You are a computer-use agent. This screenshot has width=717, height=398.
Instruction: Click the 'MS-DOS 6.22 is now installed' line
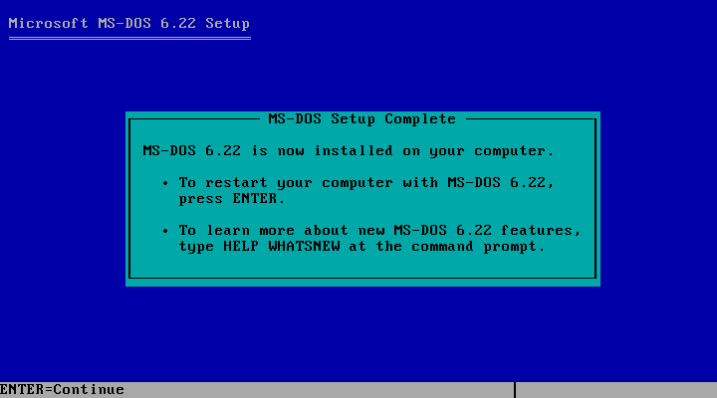coord(349,151)
